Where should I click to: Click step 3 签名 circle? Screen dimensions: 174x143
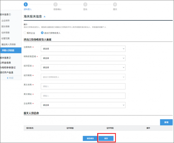85,4
